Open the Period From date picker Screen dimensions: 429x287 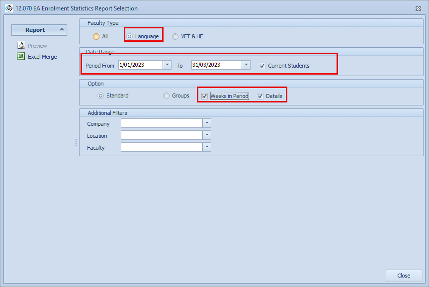click(x=167, y=65)
